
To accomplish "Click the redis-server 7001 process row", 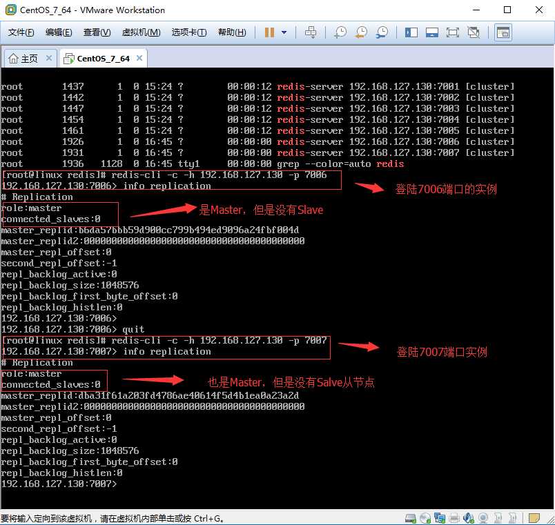I will [x=257, y=86].
